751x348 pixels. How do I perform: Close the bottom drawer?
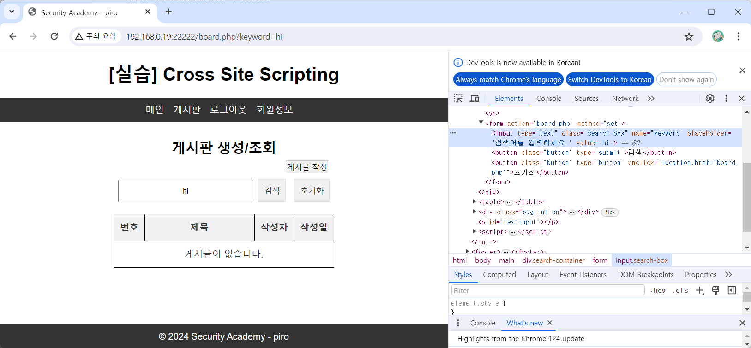[742, 323]
